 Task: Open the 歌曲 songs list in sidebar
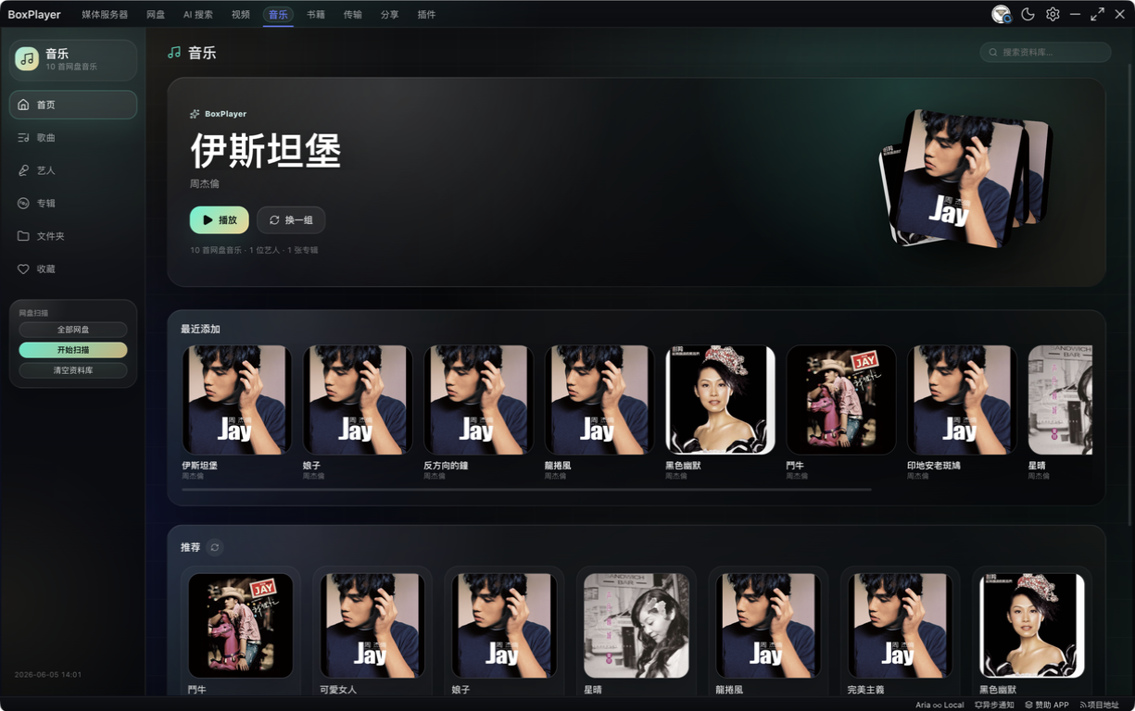pyautogui.click(x=73, y=137)
